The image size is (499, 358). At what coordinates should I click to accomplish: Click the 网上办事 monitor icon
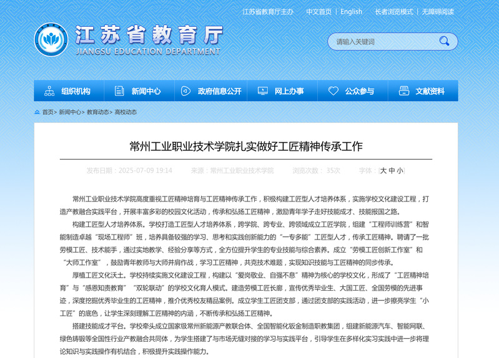(262, 91)
